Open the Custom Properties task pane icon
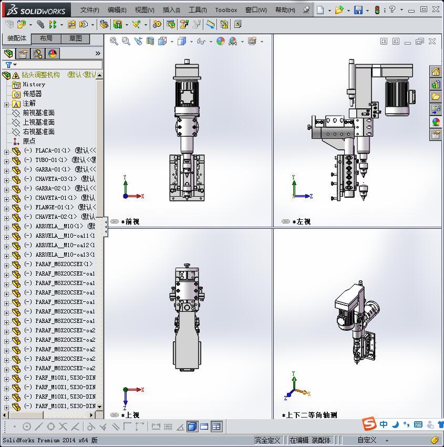The height and width of the screenshot is (447, 444). 436,134
